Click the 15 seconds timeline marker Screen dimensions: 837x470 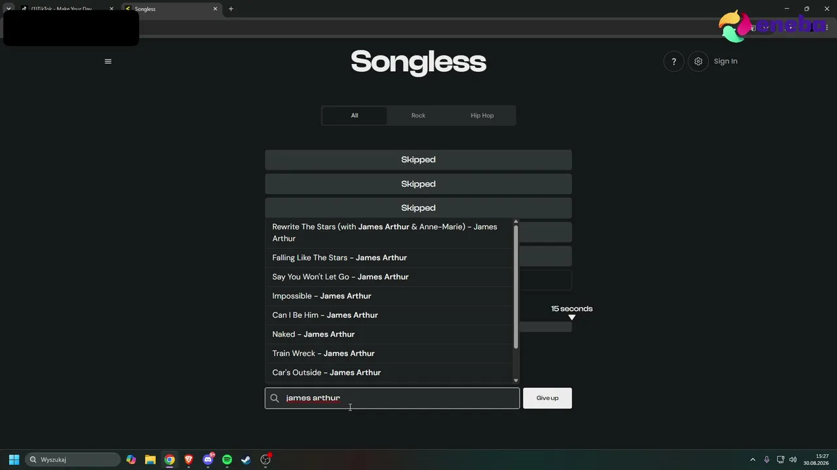tap(572, 317)
